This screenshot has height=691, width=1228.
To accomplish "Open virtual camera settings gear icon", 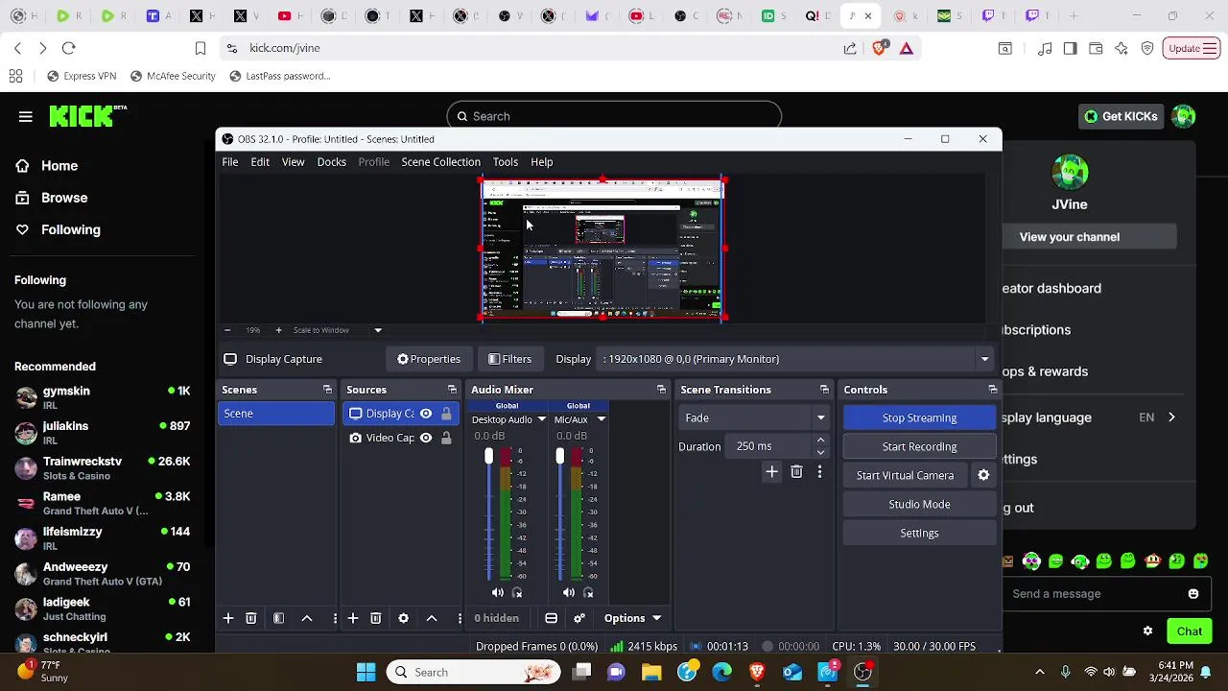I will [983, 475].
